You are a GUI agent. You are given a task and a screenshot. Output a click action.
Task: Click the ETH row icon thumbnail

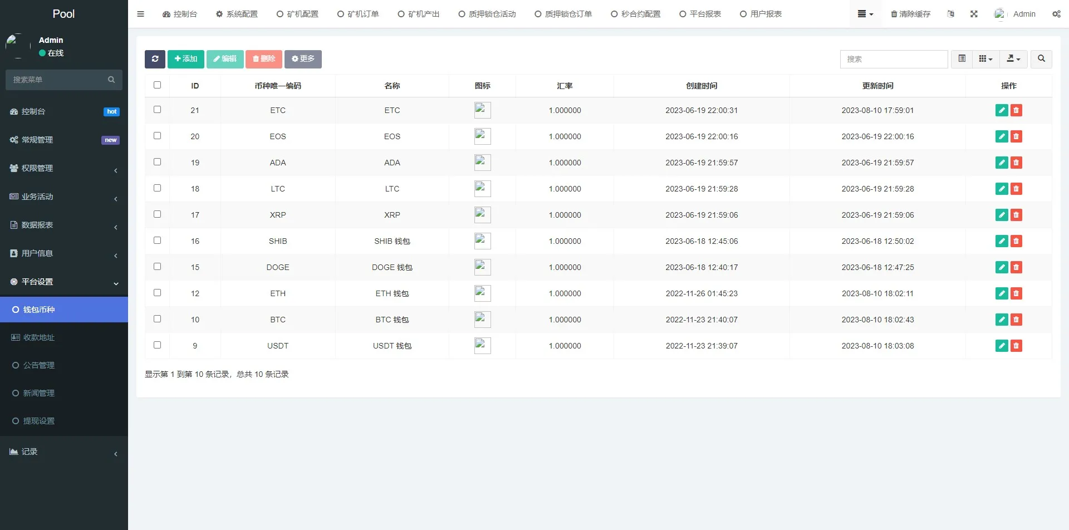pyautogui.click(x=482, y=293)
